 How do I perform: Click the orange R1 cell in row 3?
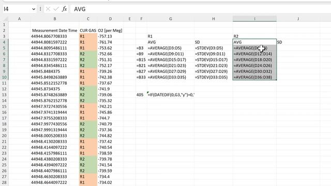click(x=88, y=36)
